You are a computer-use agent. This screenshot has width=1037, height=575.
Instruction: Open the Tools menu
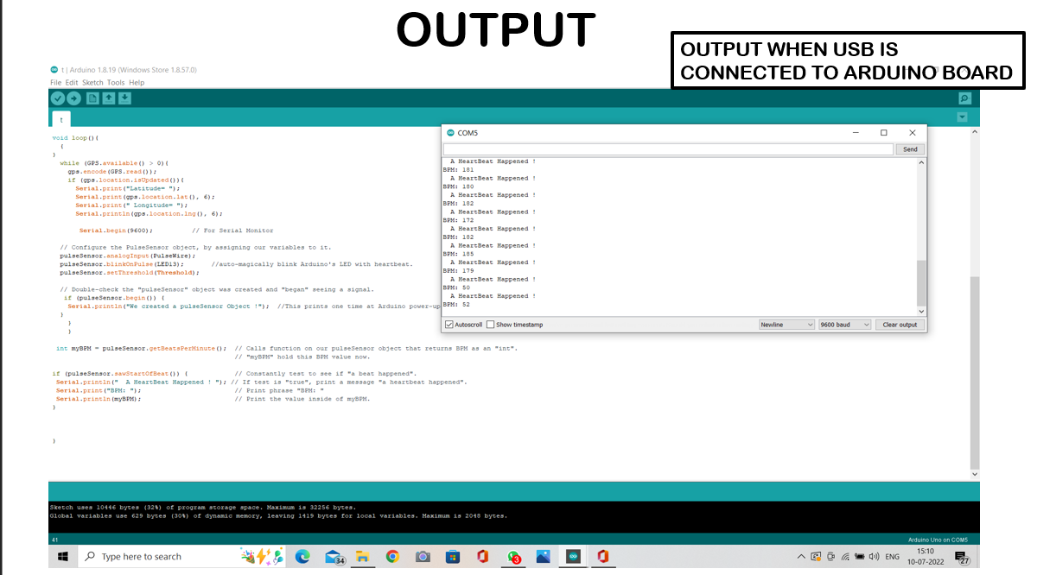coord(116,83)
